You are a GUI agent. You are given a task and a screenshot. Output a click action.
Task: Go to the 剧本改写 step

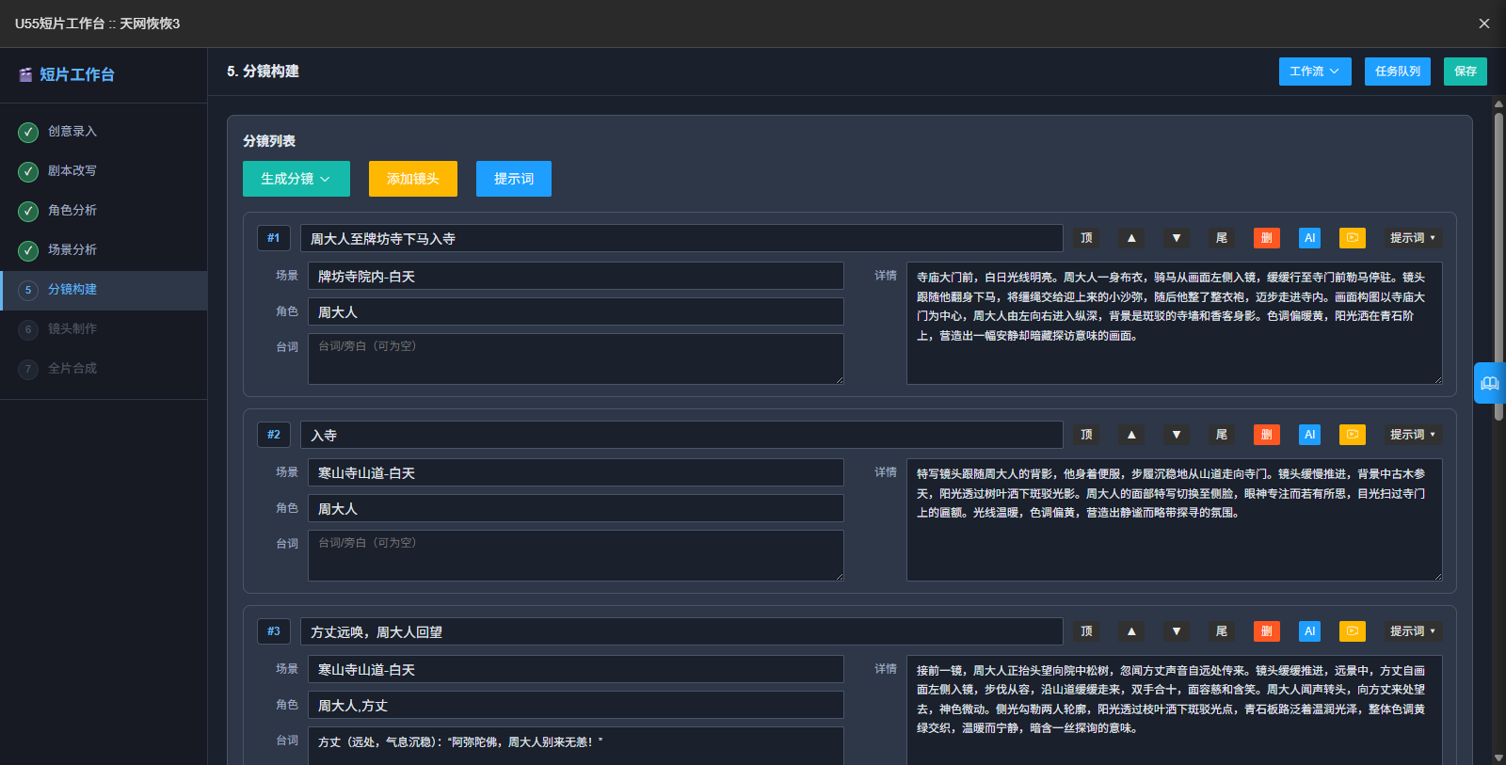(104, 171)
